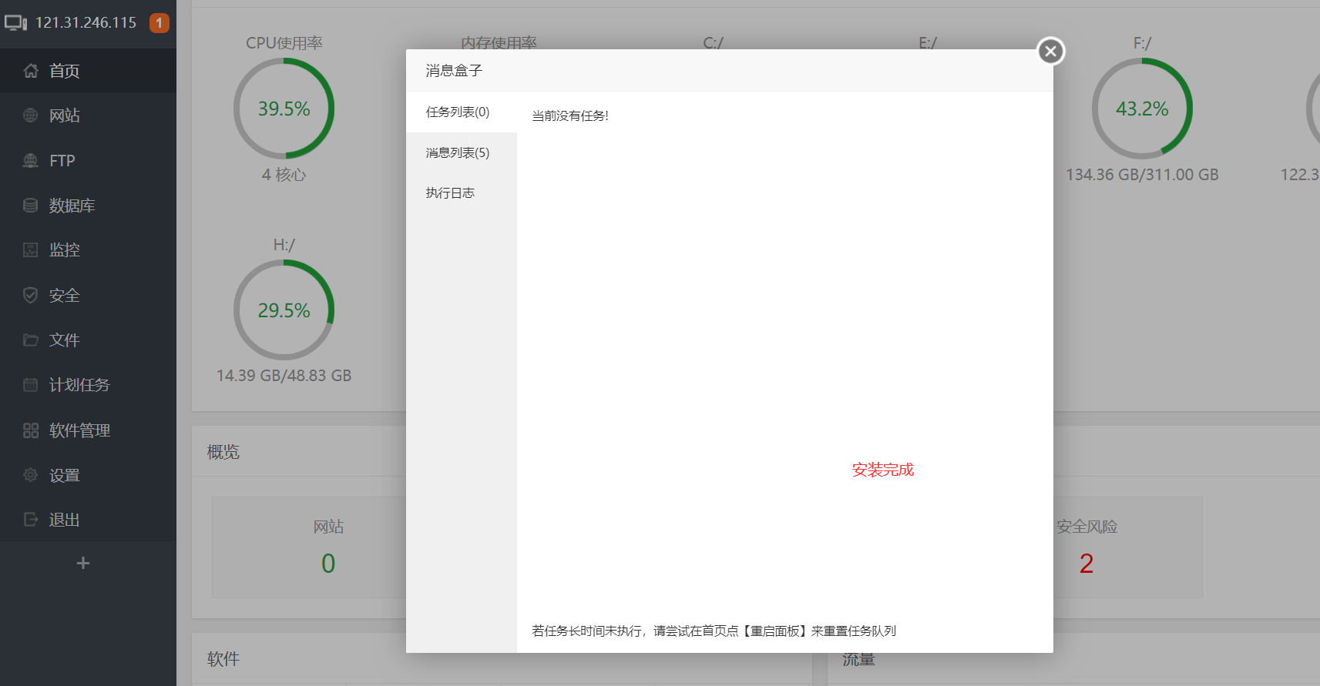Viewport: 1320px width, 686px height.
Task: Click the orange notification badge showing 1
Action: [x=160, y=23]
